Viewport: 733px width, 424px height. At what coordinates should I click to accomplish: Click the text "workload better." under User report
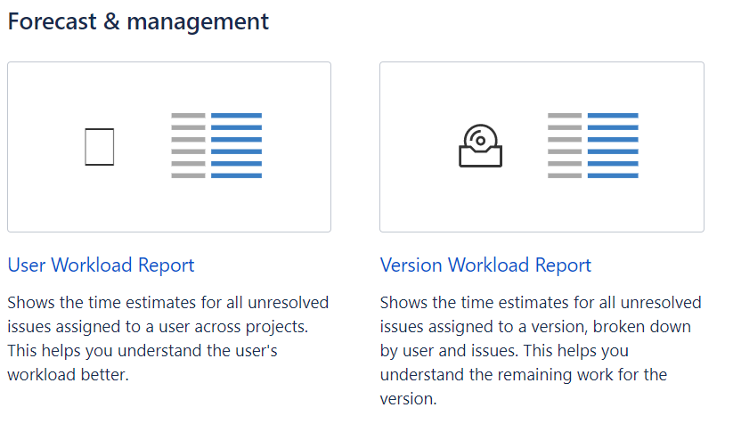point(68,374)
